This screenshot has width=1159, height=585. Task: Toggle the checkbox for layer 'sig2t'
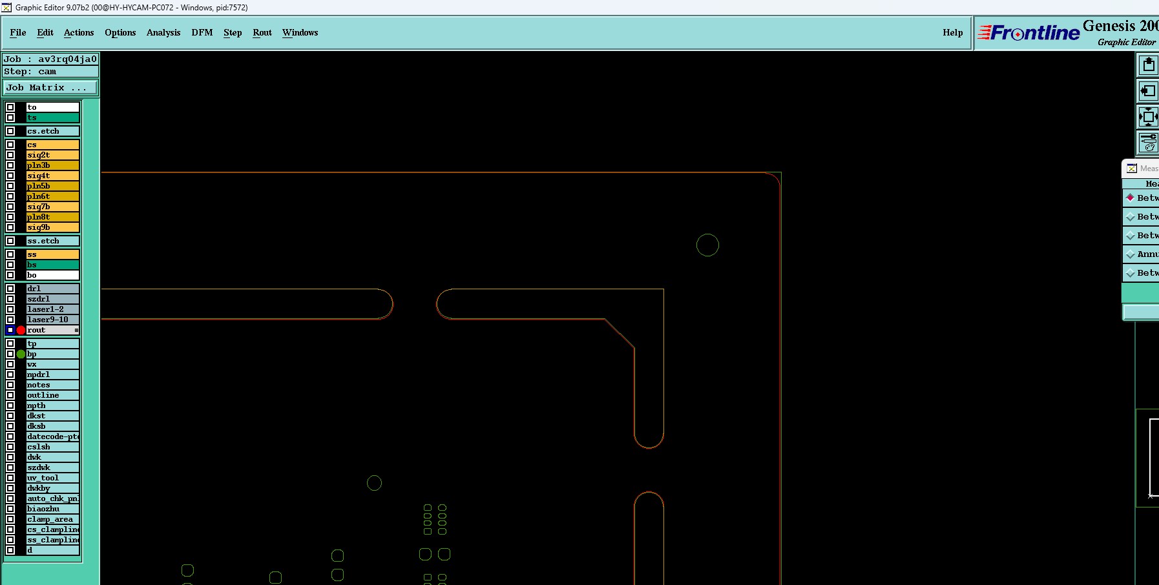(10, 155)
